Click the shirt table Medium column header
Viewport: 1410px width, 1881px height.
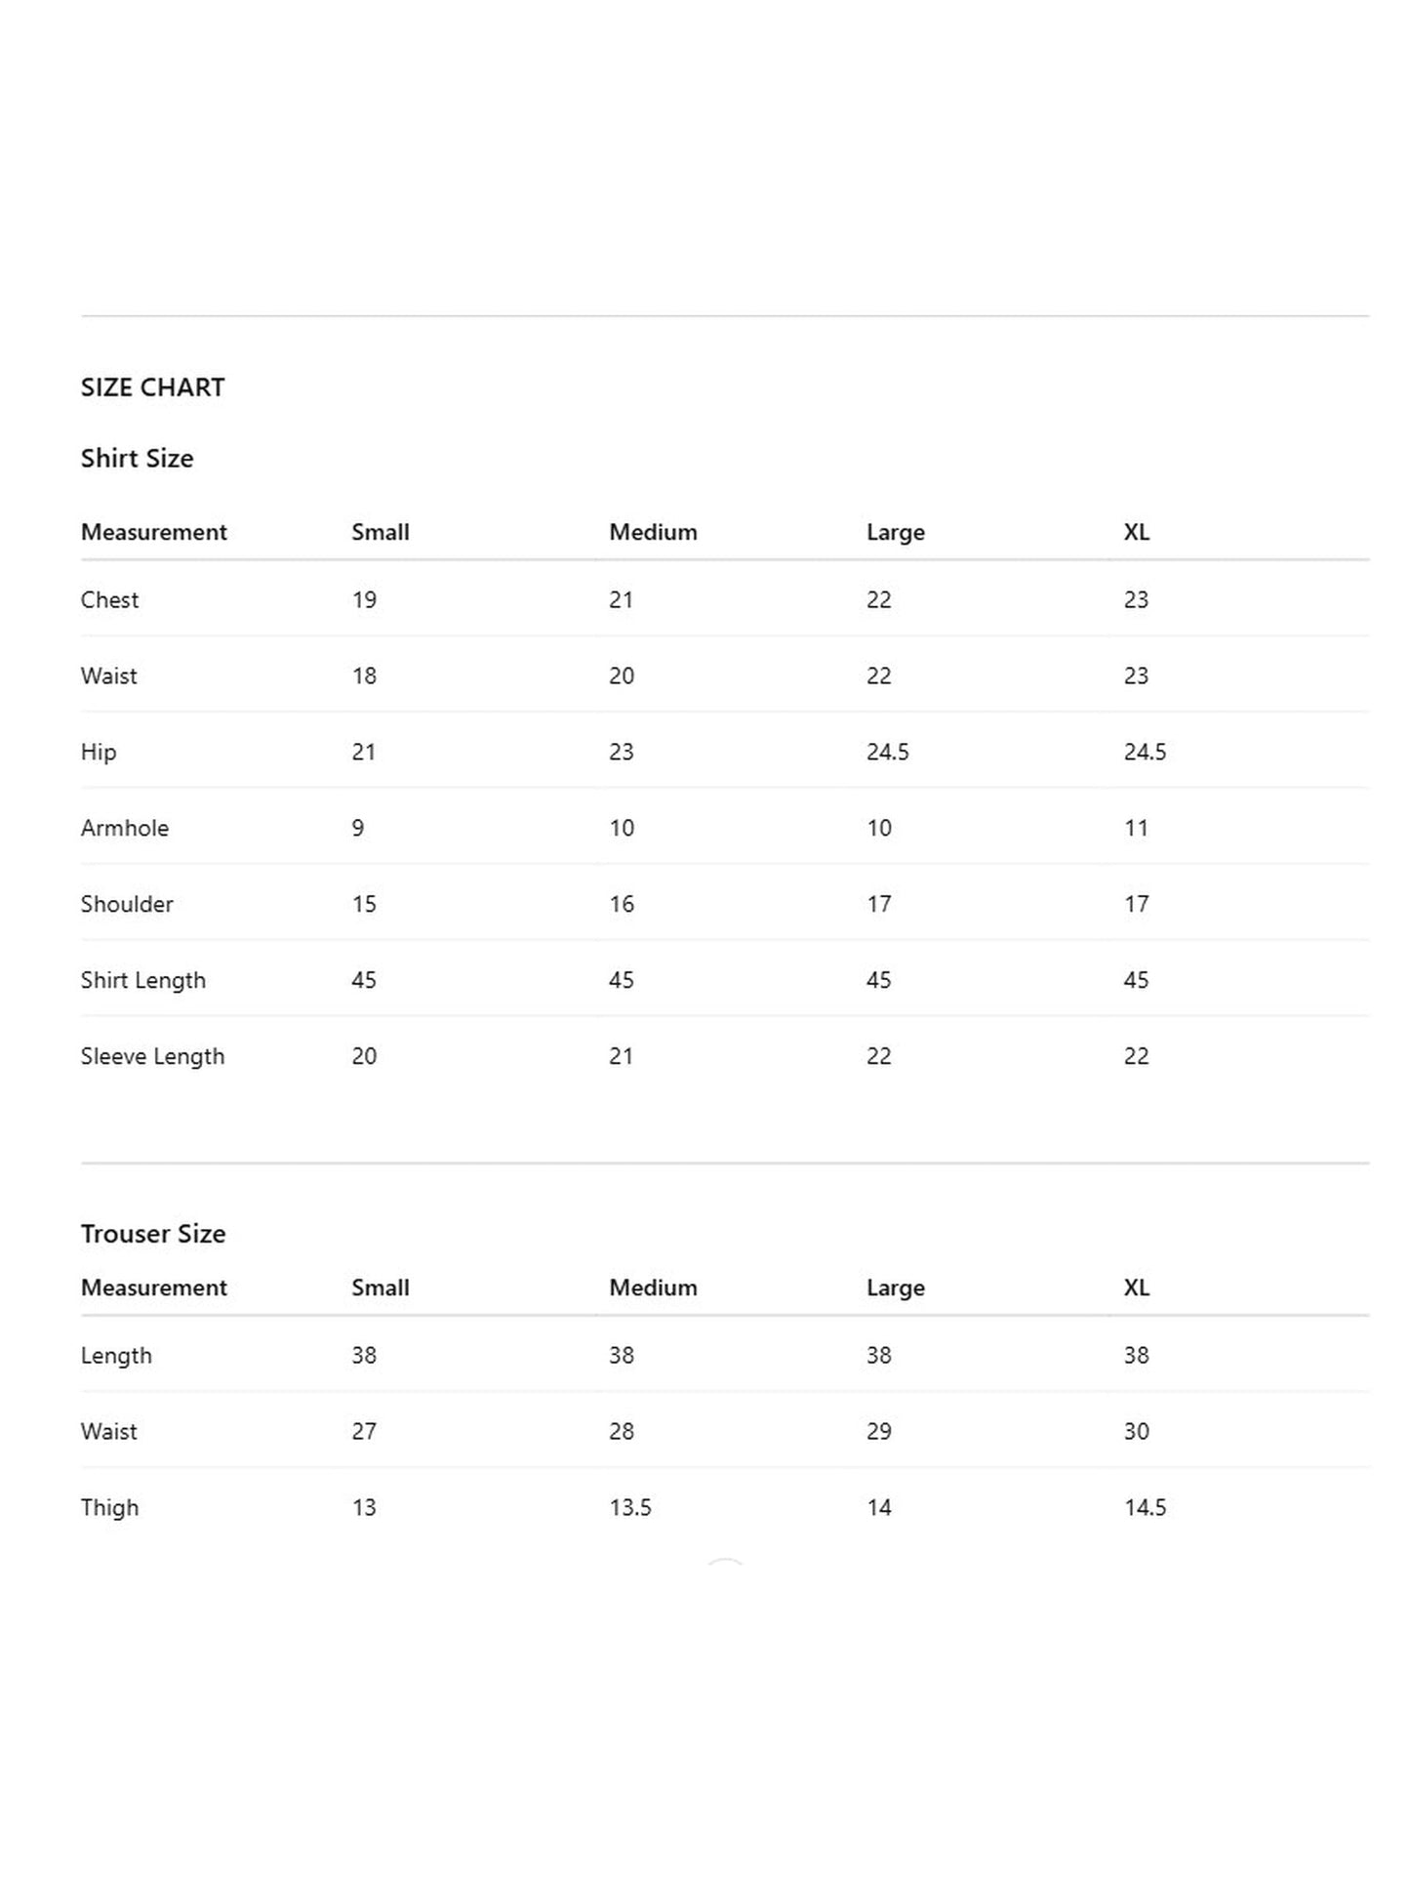click(x=653, y=532)
